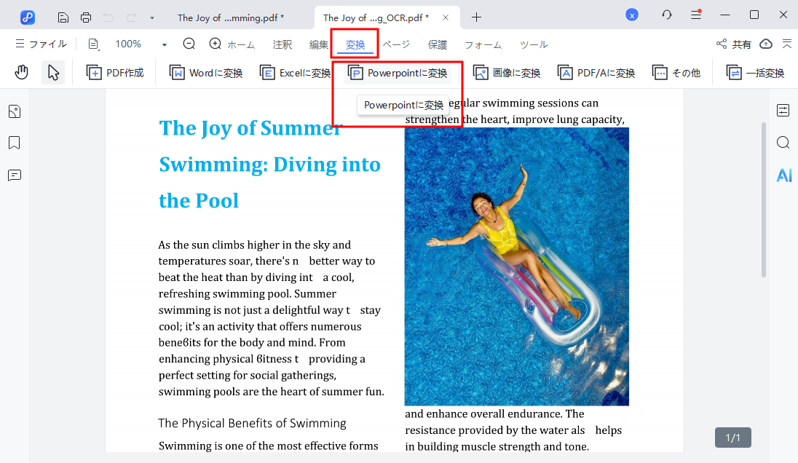Click the print icon in title bar
This screenshot has height=463, width=798.
pyautogui.click(x=86, y=17)
